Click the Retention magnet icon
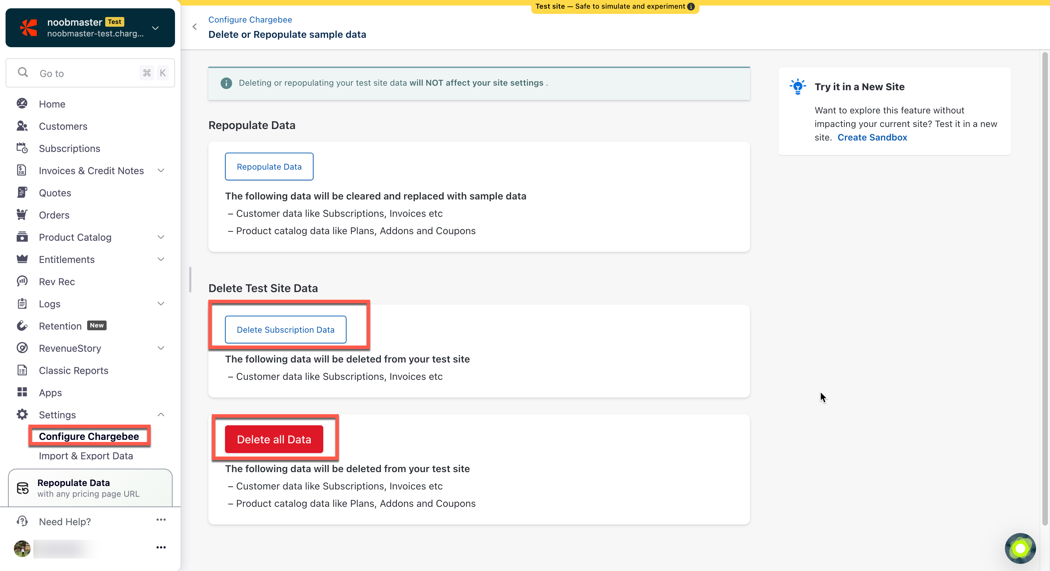The image size is (1050, 571). 22,325
